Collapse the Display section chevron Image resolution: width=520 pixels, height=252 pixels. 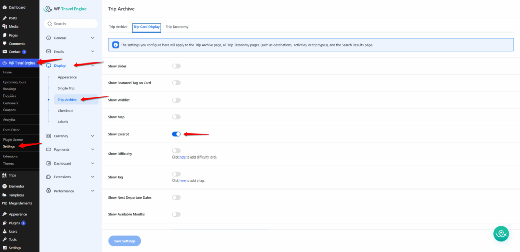coord(92,65)
